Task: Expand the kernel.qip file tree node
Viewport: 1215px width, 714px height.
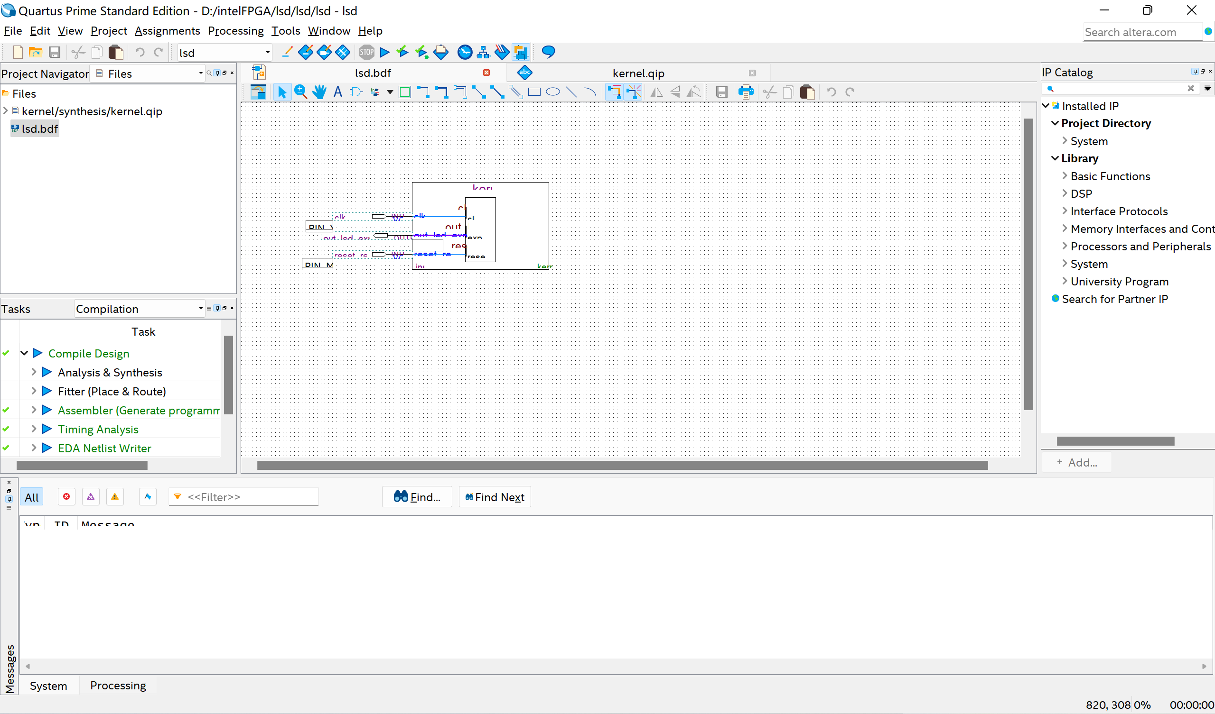Action: (5, 111)
